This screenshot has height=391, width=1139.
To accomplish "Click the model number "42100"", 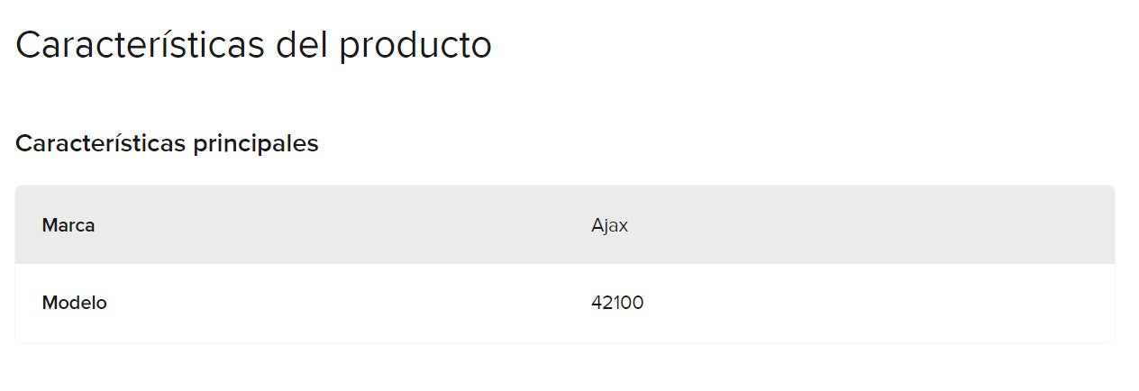I will tap(617, 303).
